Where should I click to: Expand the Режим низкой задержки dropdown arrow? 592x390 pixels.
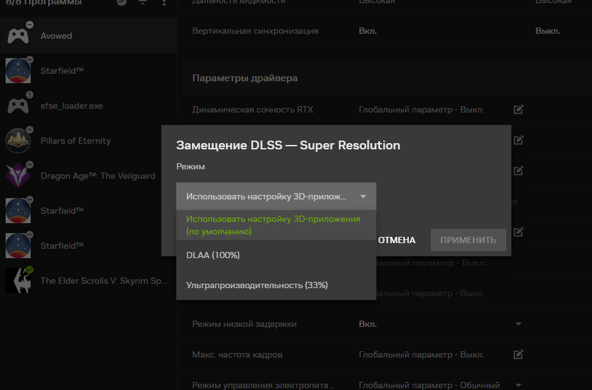(x=518, y=324)
